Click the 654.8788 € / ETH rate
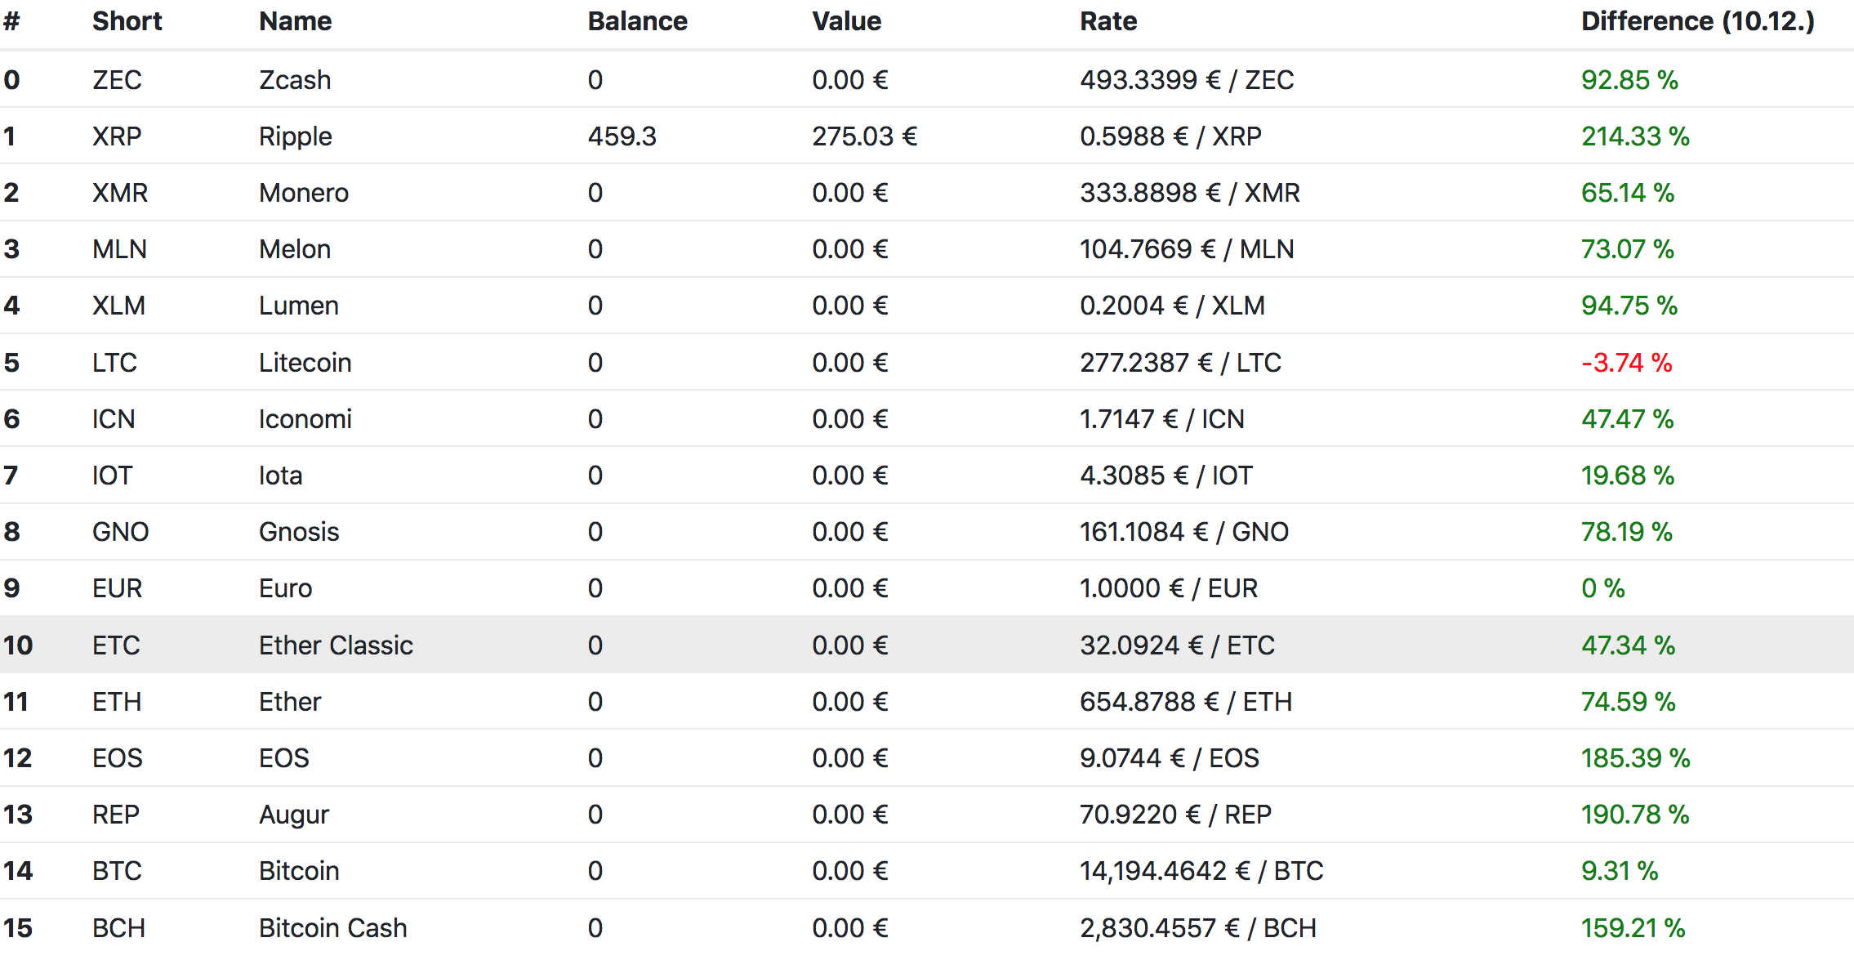1854x969 pixels. (1186, 702)
